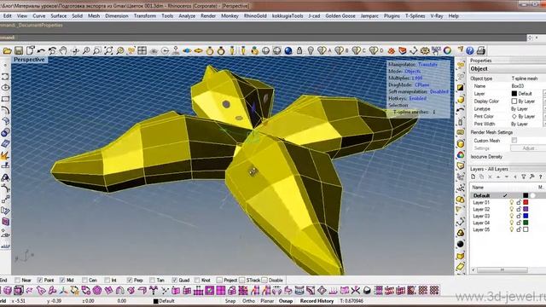Open the T-Splines menu

415,16
